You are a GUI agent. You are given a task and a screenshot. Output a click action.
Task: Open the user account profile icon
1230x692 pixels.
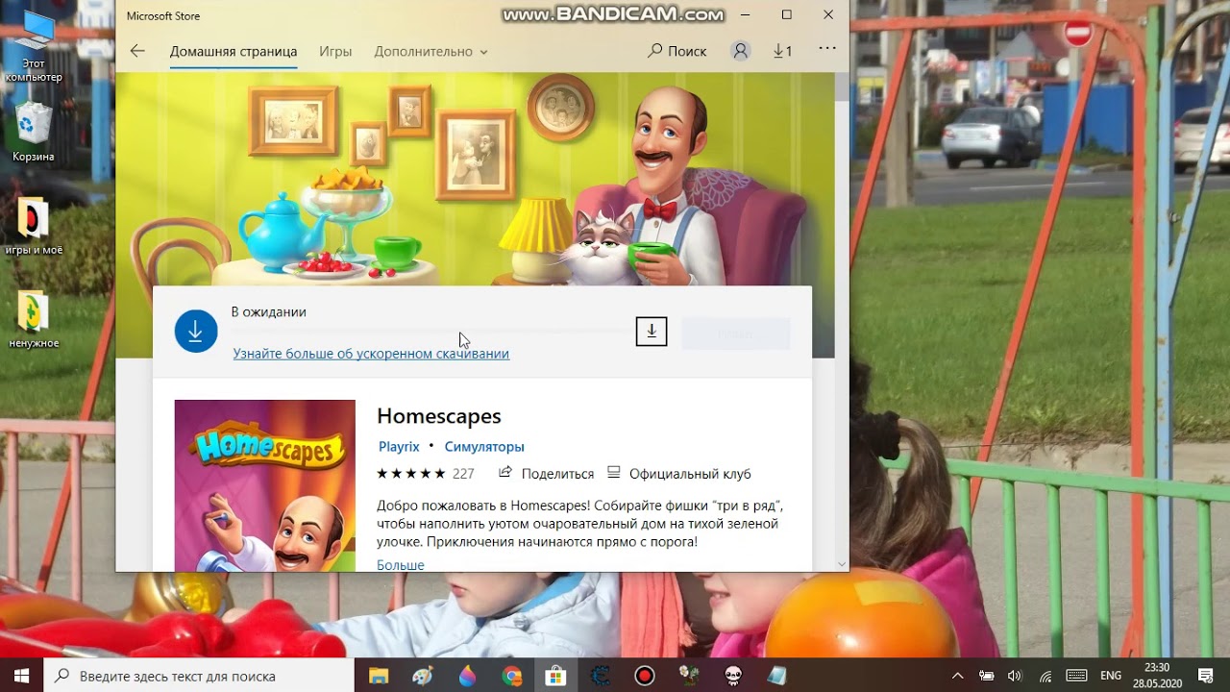click(740, 51)
